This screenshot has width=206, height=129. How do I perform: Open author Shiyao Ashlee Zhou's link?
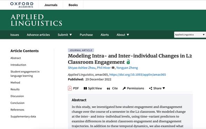(x=82, y=68)
